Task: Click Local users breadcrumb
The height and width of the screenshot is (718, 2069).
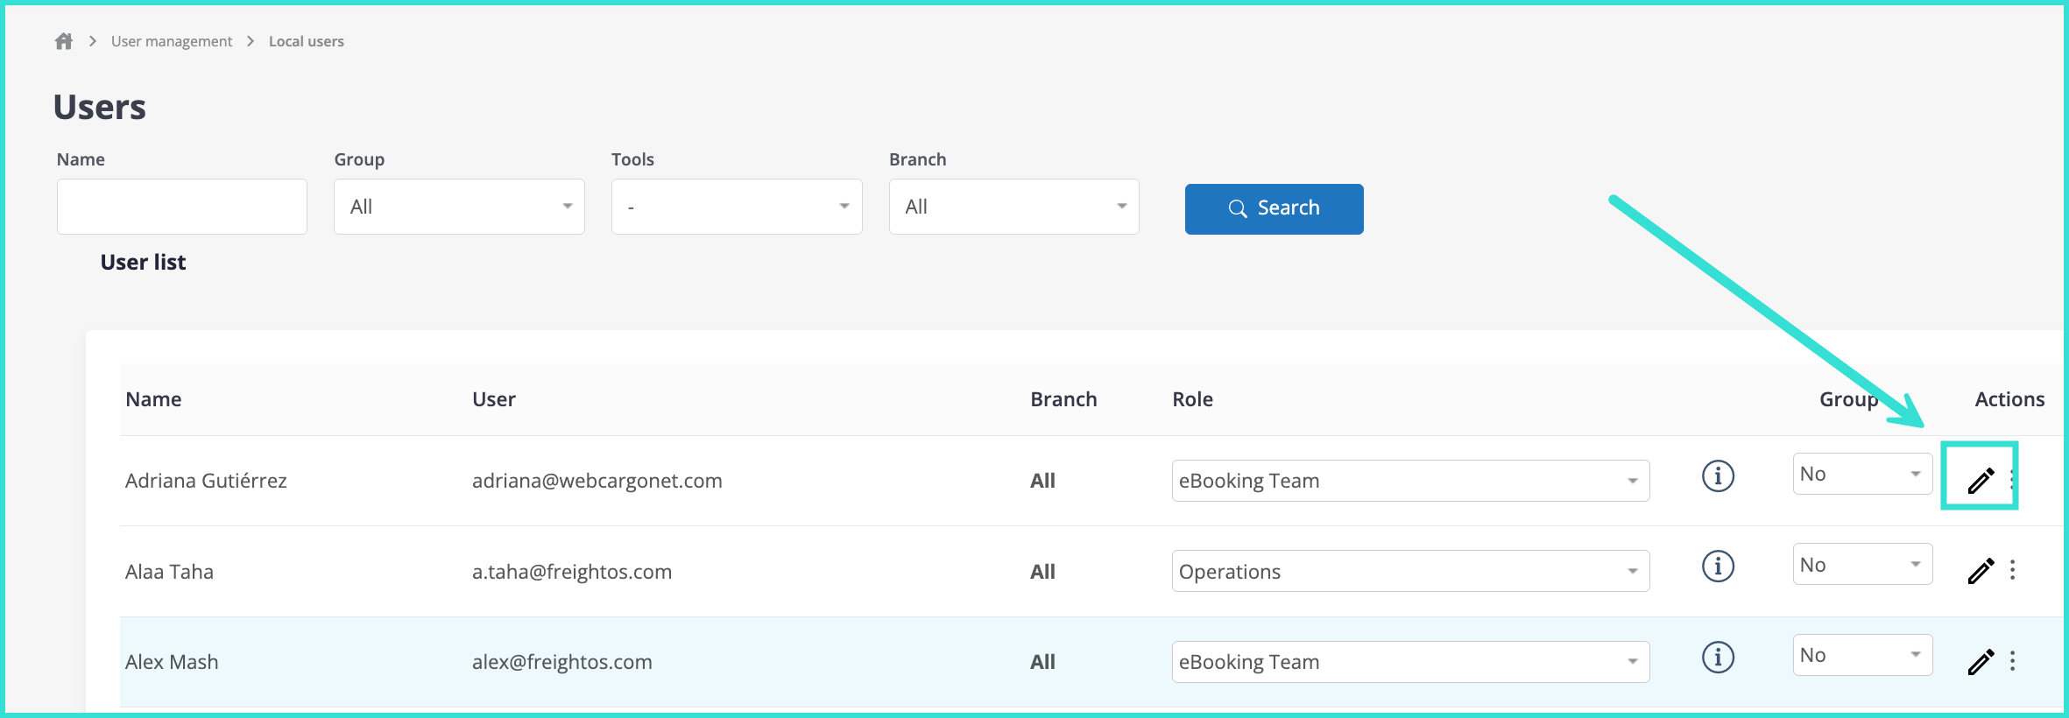Action: [306, 41]
